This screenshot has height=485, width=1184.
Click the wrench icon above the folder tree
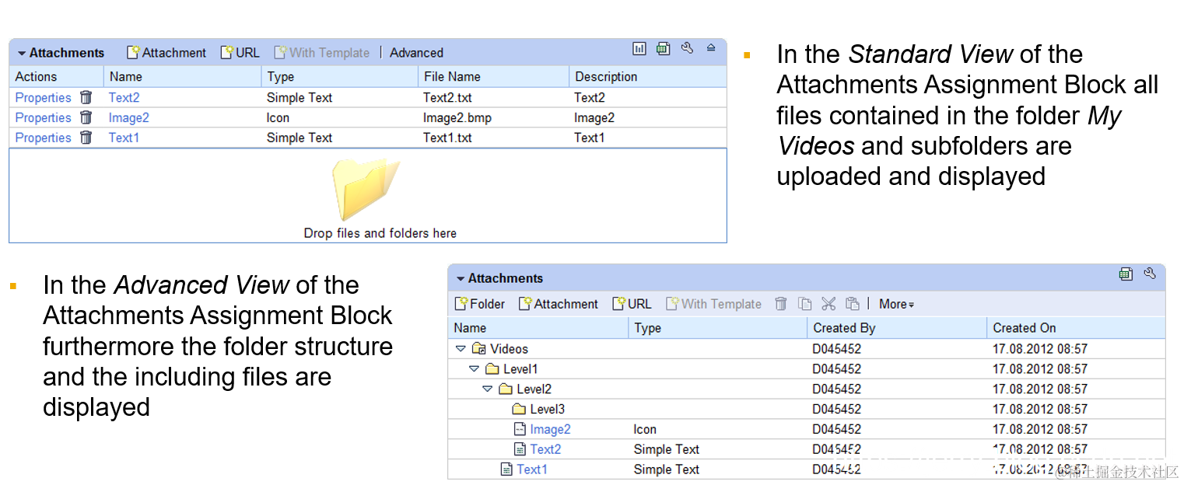(1151, 274)
